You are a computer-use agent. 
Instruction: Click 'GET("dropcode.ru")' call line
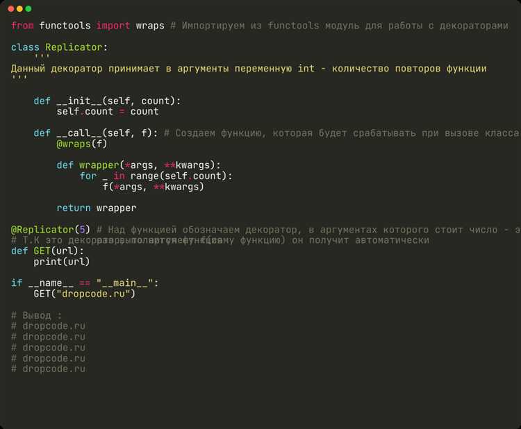click(x=84, y=294)
